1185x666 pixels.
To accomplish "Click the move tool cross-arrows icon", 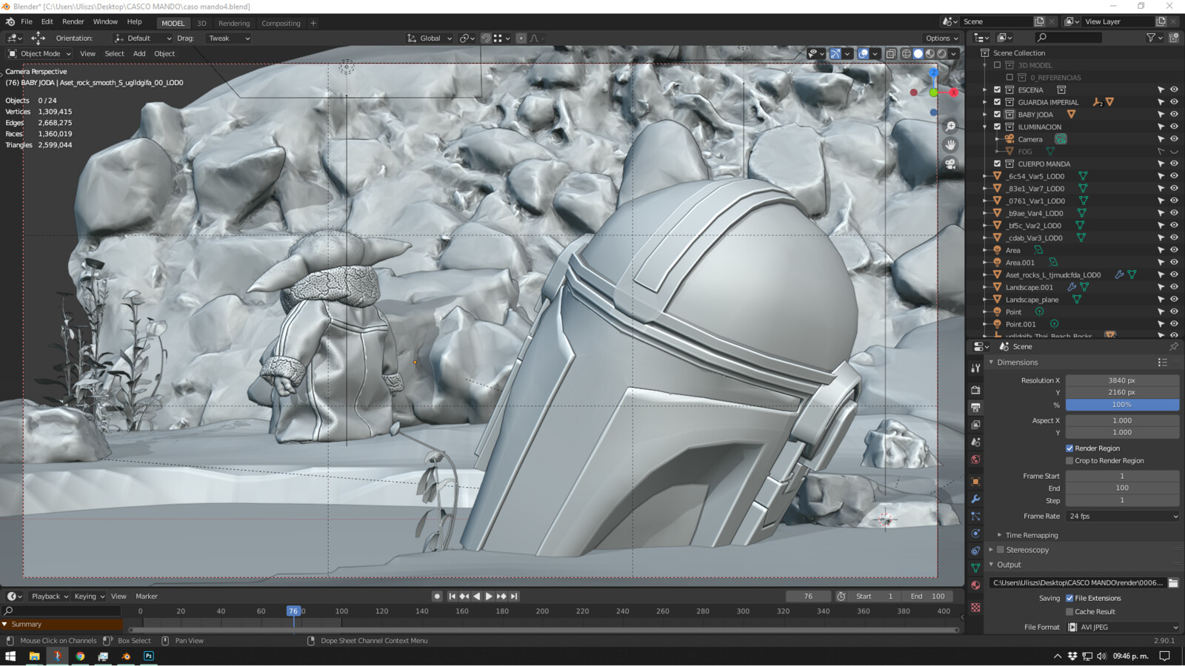I will [38, 38].
